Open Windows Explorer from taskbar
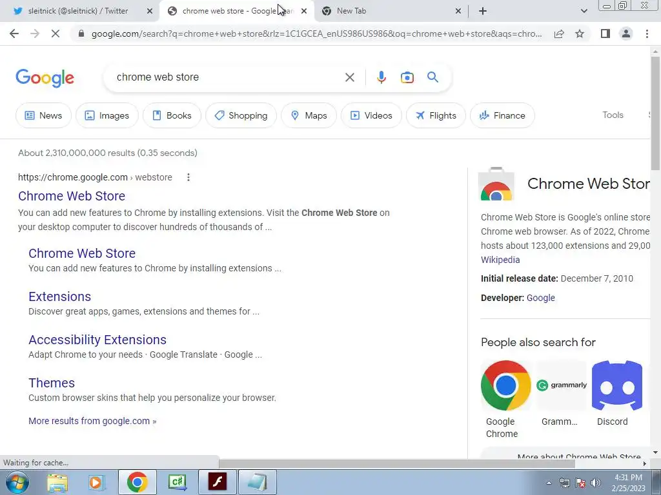Image resolution: width=661 pixels, height=495 pixels. pos(57,482)
